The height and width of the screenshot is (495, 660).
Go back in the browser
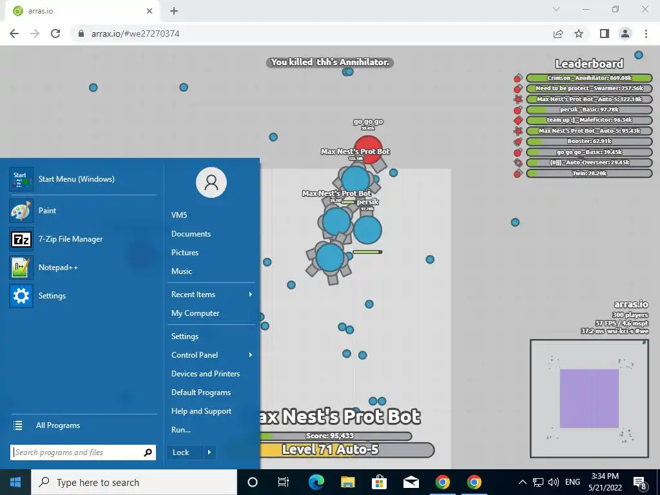14,34
